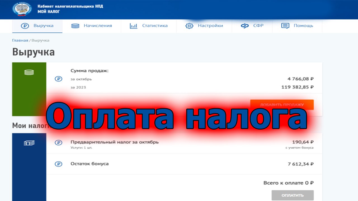
Task: Click the с учетом бонуса note
Action: [x=300, y=148]
